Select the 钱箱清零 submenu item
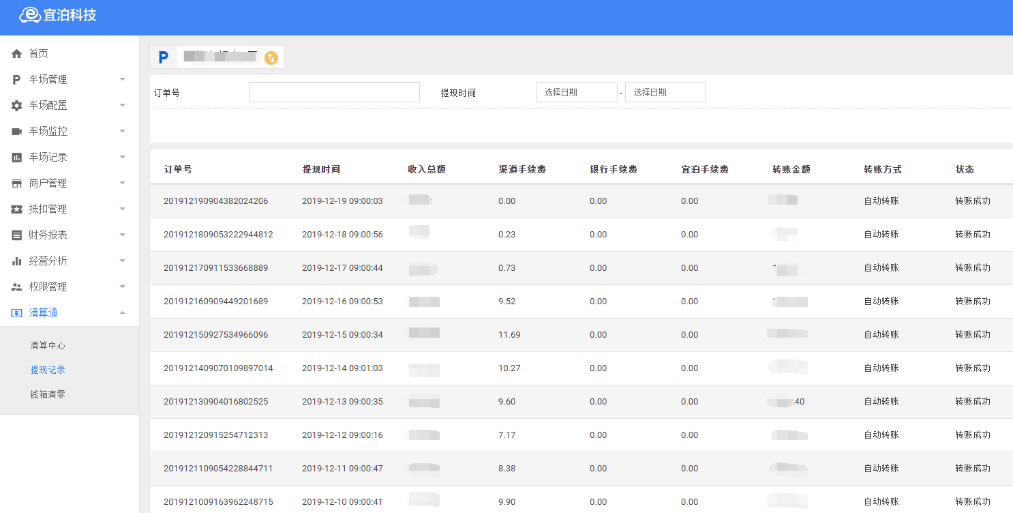 [48, 394]
